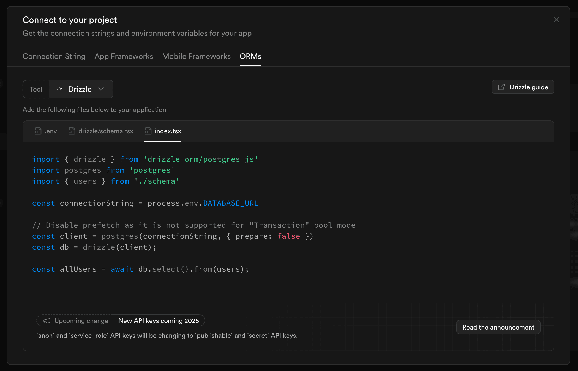Click the false value in prepare option
This screenshot has width=578, height=371.
pos(288,236)
